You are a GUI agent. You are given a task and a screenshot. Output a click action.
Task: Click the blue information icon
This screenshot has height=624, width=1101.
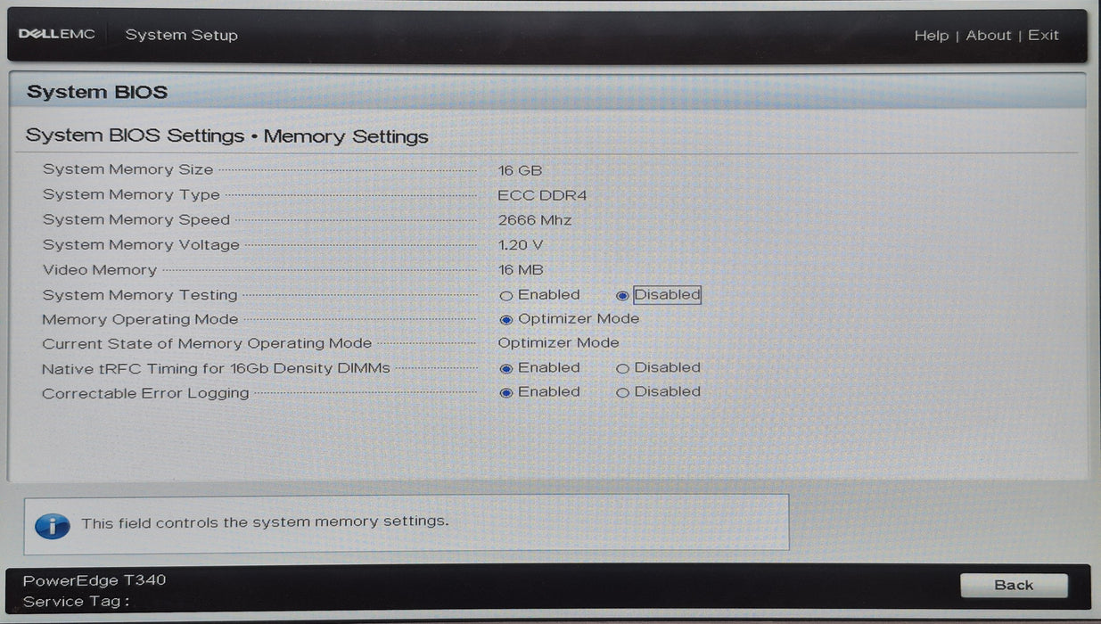point(53,526)
